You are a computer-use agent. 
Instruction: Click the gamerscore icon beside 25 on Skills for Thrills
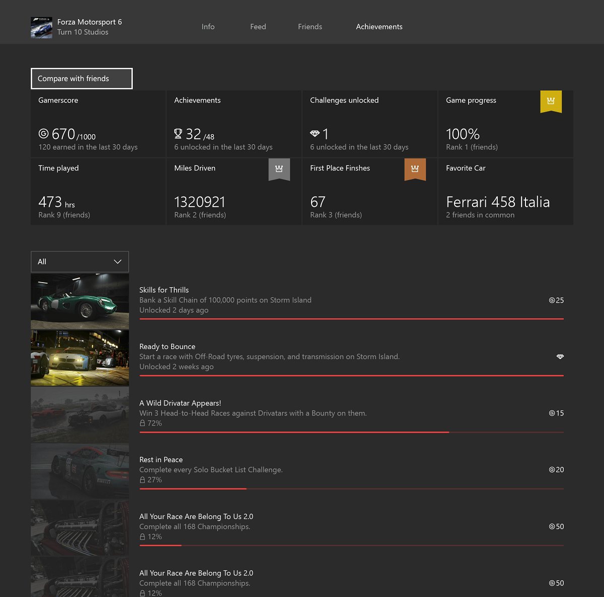pyautogui.click(x=552, y=300)
